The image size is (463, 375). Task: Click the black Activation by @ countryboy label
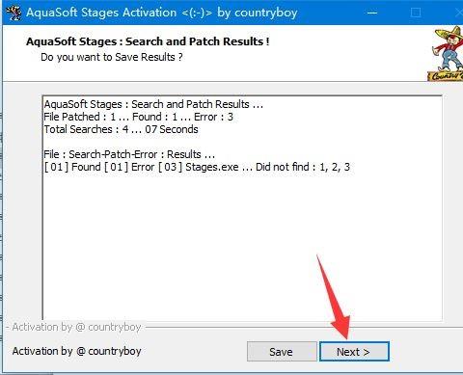(77, 351)
